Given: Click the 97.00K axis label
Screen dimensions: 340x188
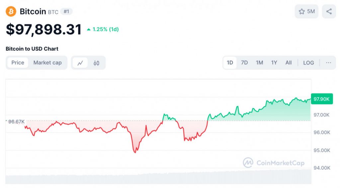Looking at the screenshot, I should pos(321,115).
